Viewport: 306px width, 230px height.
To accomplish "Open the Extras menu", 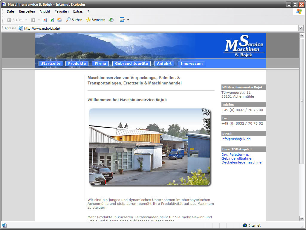I will [x=78, y=12].
